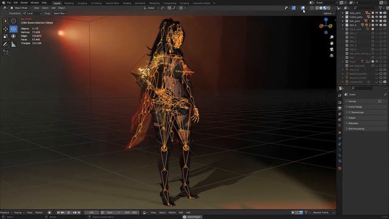Select the Annotate pencil tool
Viewport: 389px width, 219px height.
(x=5, y=44)
